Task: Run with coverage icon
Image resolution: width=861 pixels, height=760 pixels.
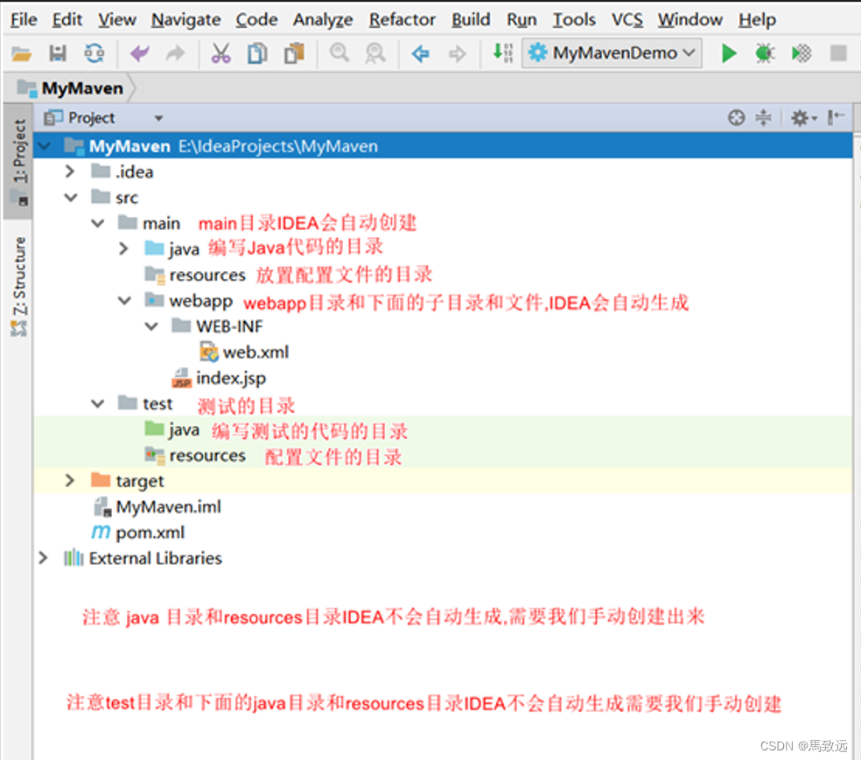Action: click(801, 53)
